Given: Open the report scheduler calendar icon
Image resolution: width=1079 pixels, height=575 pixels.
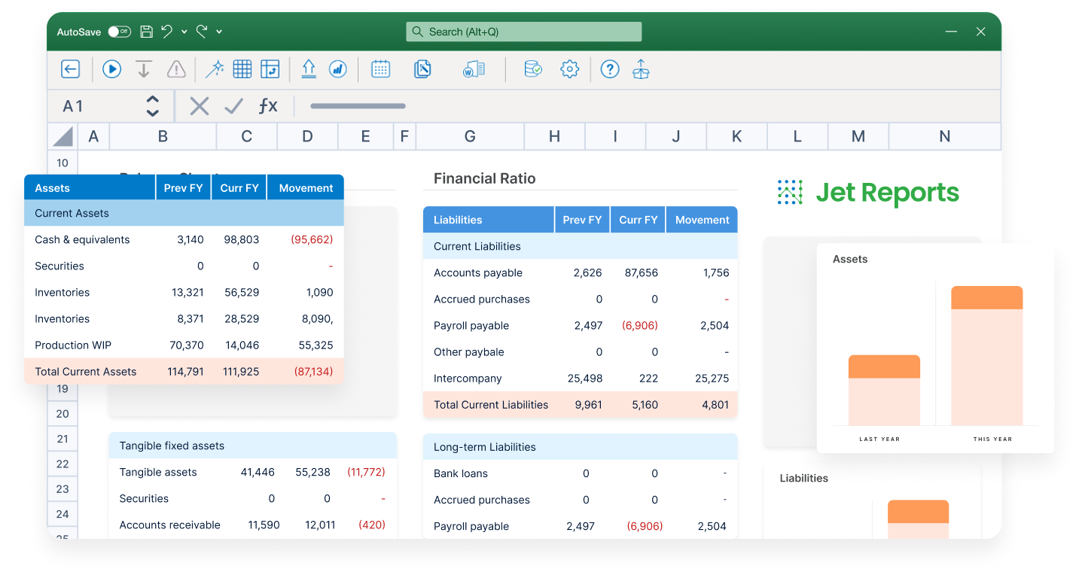Looking at the screenshot, I should (380, 68).
